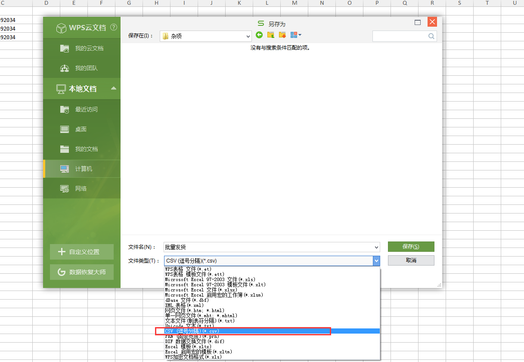Click the 保存(S) button
The width and height of the screenshot is (524, 362).
pos(411,247)
